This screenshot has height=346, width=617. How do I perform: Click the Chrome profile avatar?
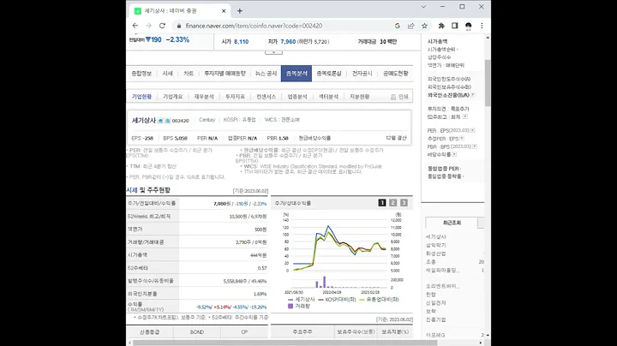468,26
